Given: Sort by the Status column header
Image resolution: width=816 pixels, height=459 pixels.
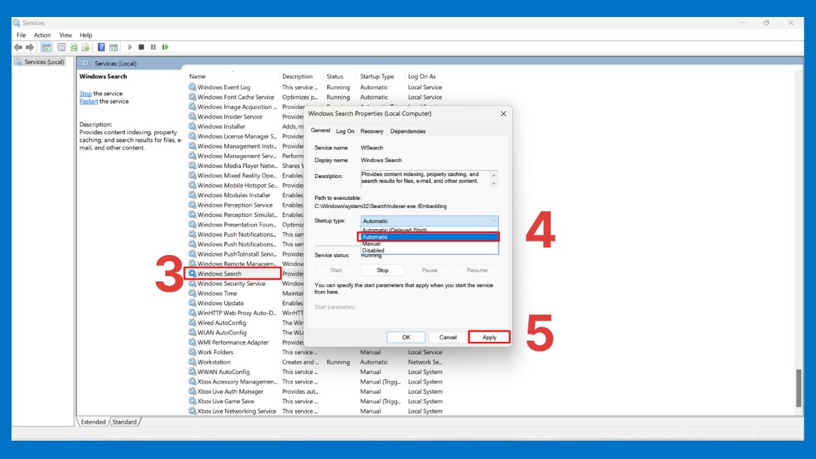Looking at the screenshot, I should tap(335, 76).
